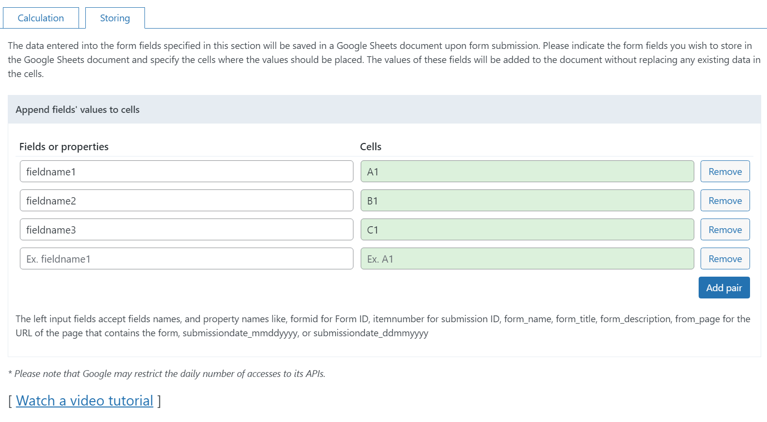Click the empty 'Ex. A1' cell input
This screenshot has width=767, height=422.
527,259
